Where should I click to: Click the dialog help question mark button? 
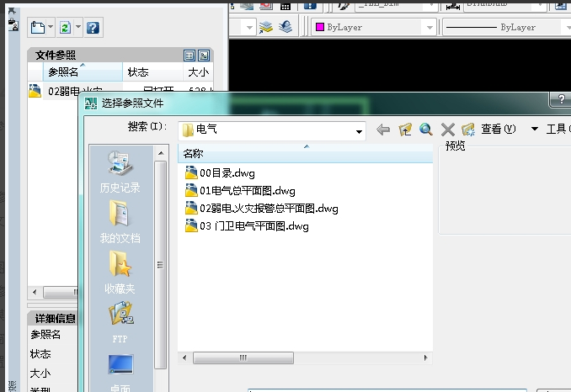click(x=561, y=99)
